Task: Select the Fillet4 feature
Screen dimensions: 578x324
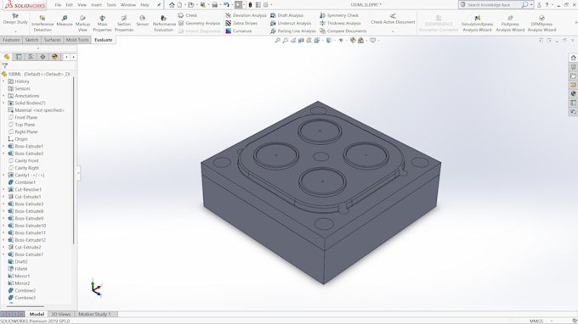Action: click(x=18, y=269)
